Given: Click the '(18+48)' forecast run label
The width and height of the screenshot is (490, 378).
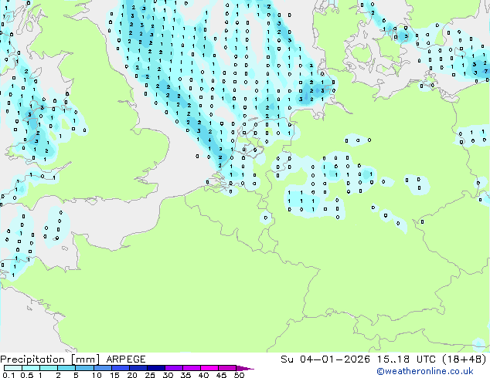Looking at the screenshot, I should [x=464, y=359].
